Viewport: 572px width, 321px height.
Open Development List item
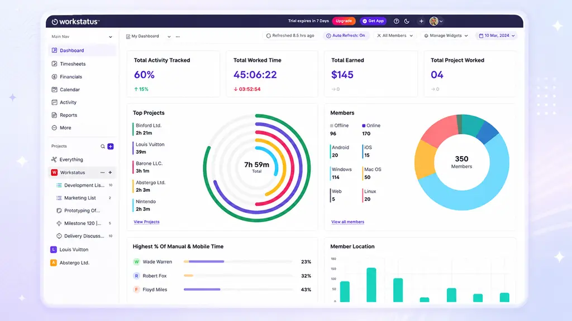tap(84, 185)
